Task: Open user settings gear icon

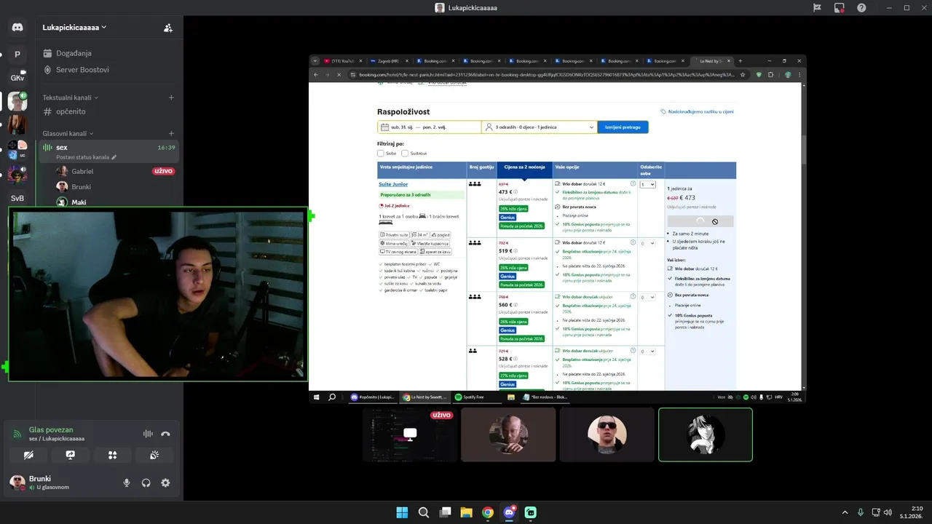Action: click(x=165, y=483)
